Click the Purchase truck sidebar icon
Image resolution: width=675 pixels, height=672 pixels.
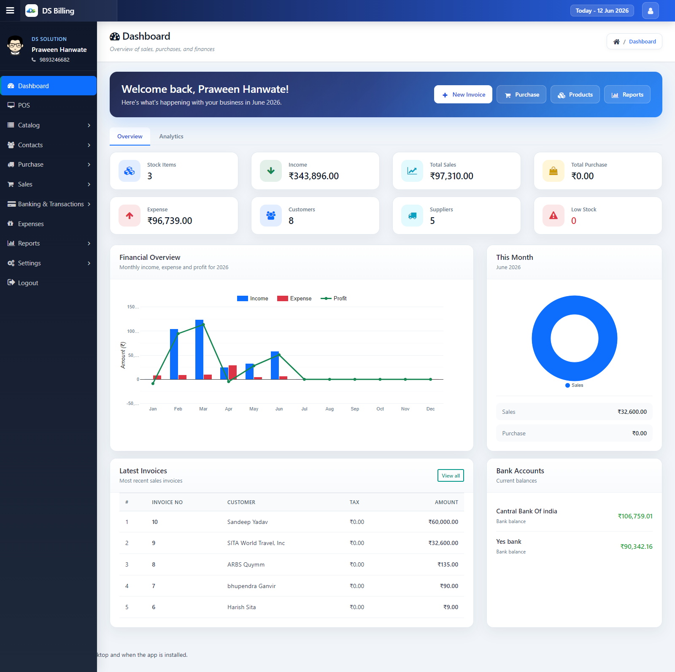pyautogui.click(x=11, y=165)
